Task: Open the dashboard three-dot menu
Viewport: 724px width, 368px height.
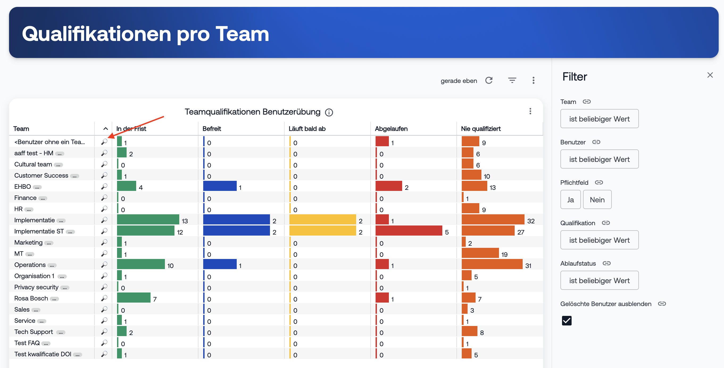Action: pos(533,81)
